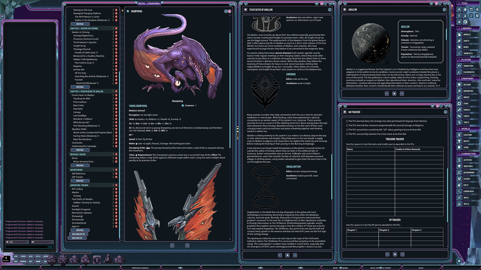The height and width of the screenshot is (270, 481).
Task: Toggle the HIDDEN modifier button
Action: 23,261
